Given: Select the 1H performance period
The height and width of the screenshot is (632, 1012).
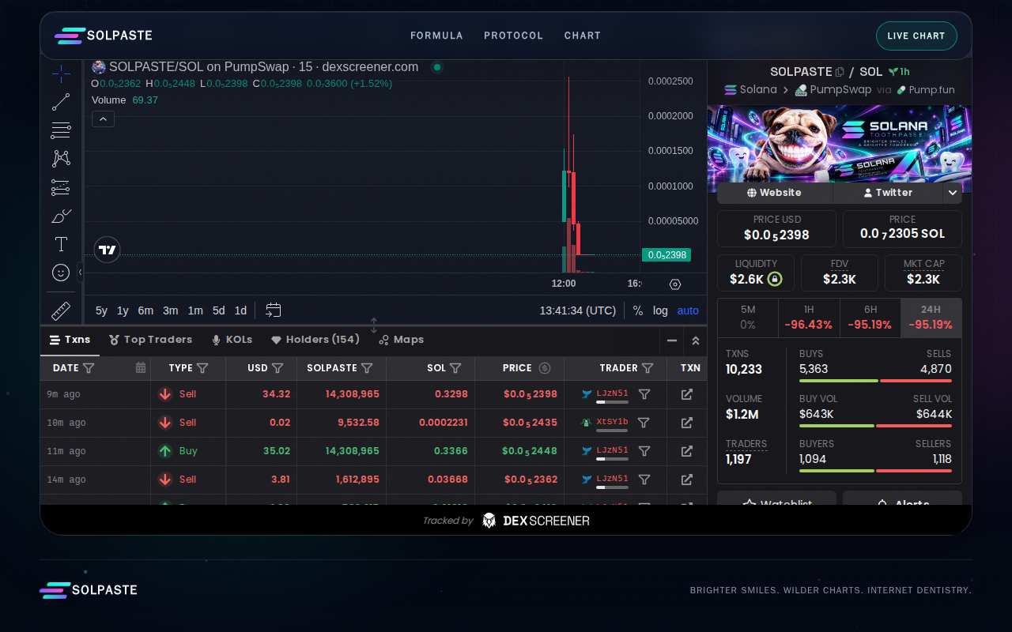Looking at the screenshot, I should [x=809, y=318].
